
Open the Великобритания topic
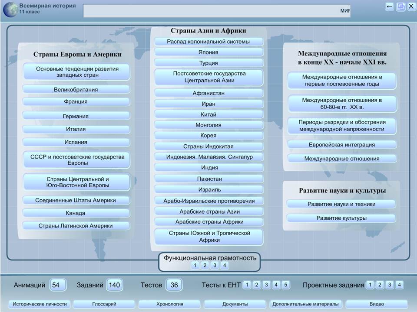[76, 89]
